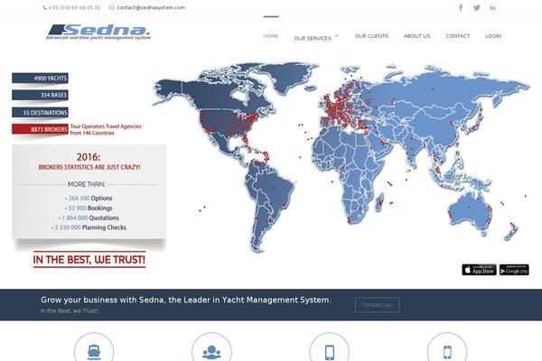The height and width of the screenshot is (361, 542).
Task: Click the yacht ship circle icon
Action: click(94, 347)
